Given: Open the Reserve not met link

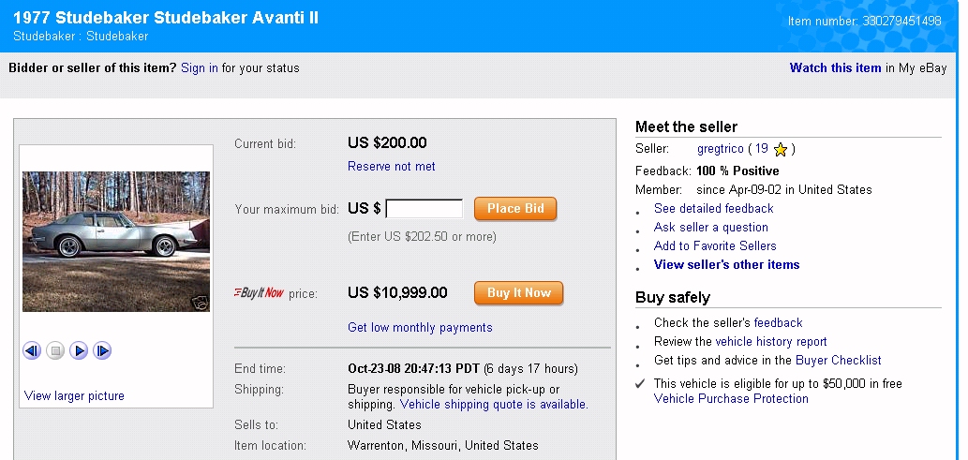Looking at the screenshot, I should coord(391,166).
